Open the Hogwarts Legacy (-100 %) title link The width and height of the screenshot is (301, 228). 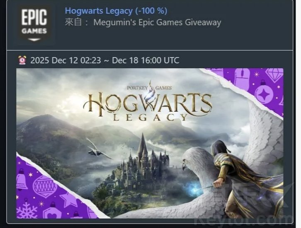coord(116,11)
